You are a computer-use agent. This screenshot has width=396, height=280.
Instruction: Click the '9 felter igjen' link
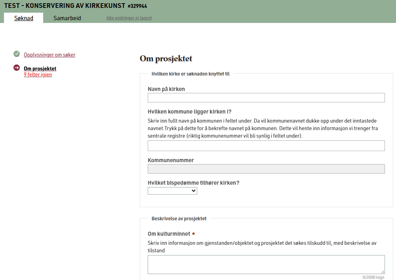[38, 75]
